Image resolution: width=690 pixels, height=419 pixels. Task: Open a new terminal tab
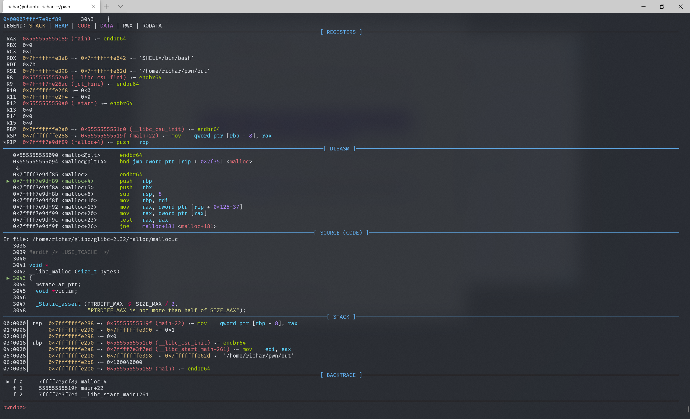pos(107,6)
